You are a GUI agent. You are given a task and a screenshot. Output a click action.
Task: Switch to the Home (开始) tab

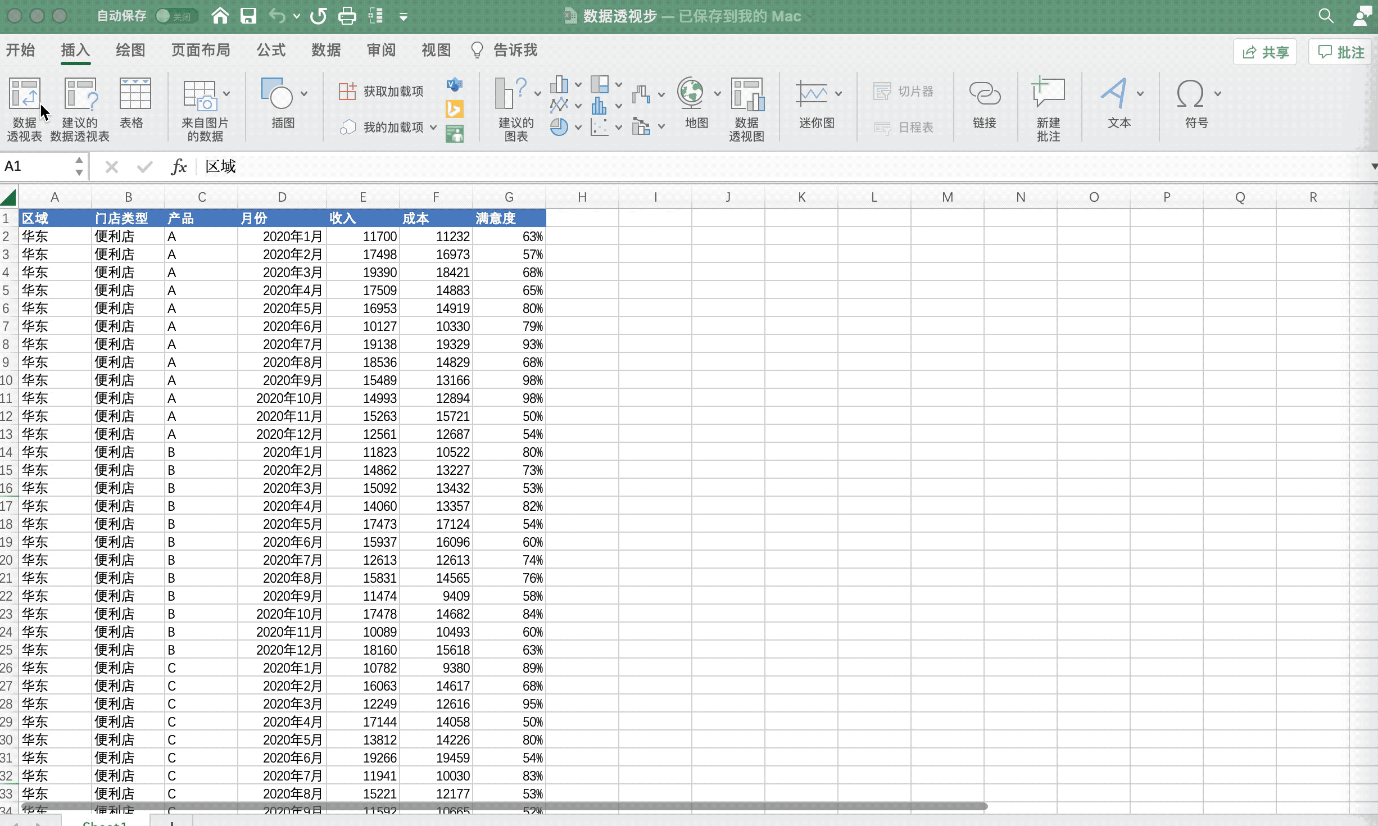pos(20,50)
